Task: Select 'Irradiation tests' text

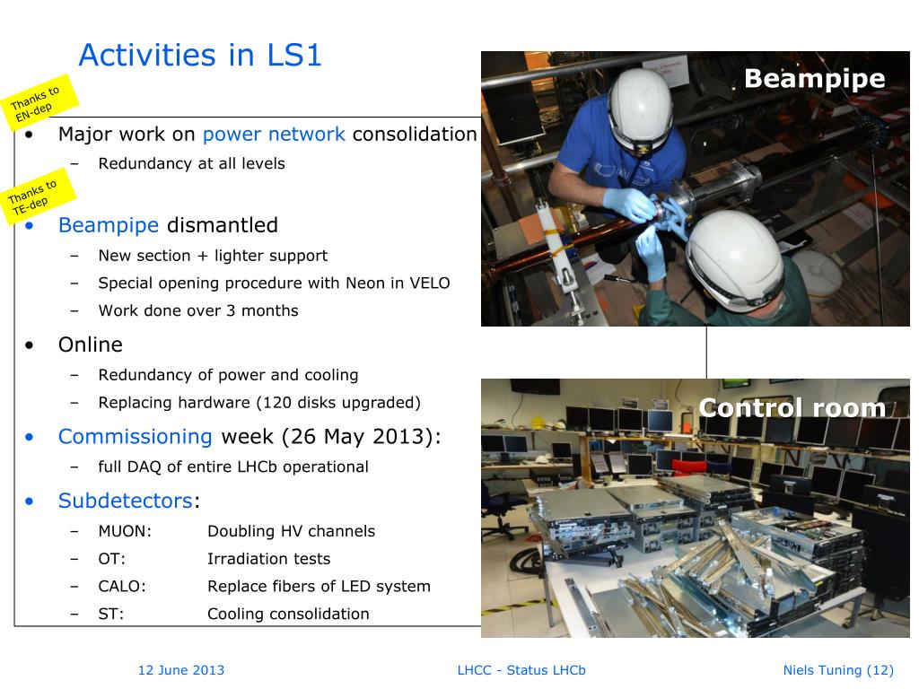Action: point(269,559)
